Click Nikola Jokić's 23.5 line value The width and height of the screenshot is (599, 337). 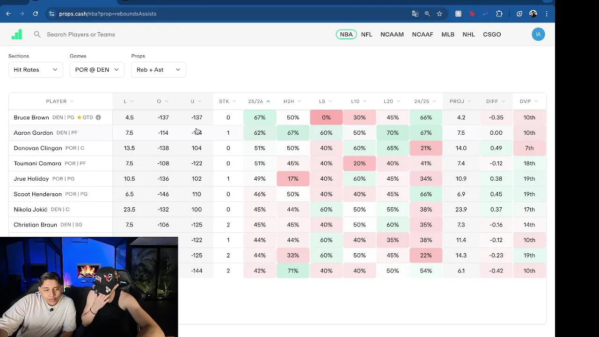[129, 210]
